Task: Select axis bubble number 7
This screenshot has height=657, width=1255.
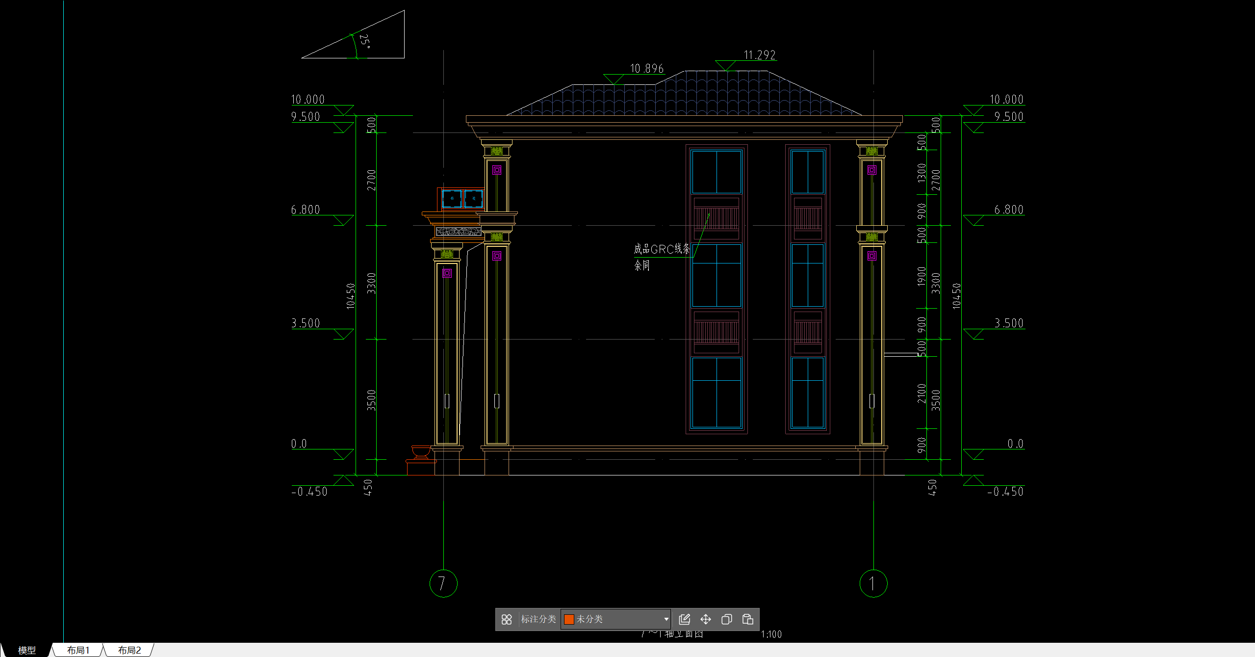Action: click(x=443, y=583)
